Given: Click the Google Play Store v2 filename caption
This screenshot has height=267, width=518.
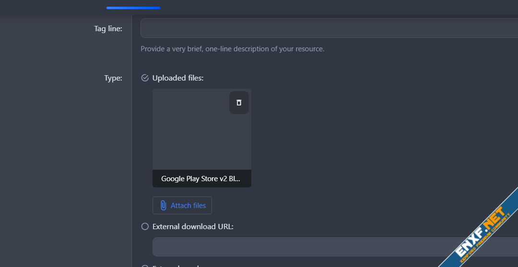Looking at the screenshot, I should click(201, 179).
